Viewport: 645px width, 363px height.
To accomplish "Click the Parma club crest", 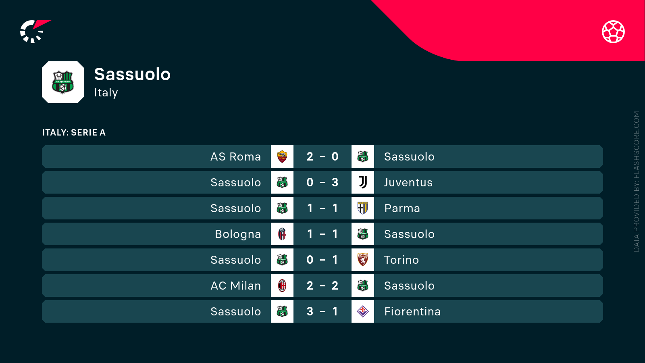I will (x=363, y=208).
